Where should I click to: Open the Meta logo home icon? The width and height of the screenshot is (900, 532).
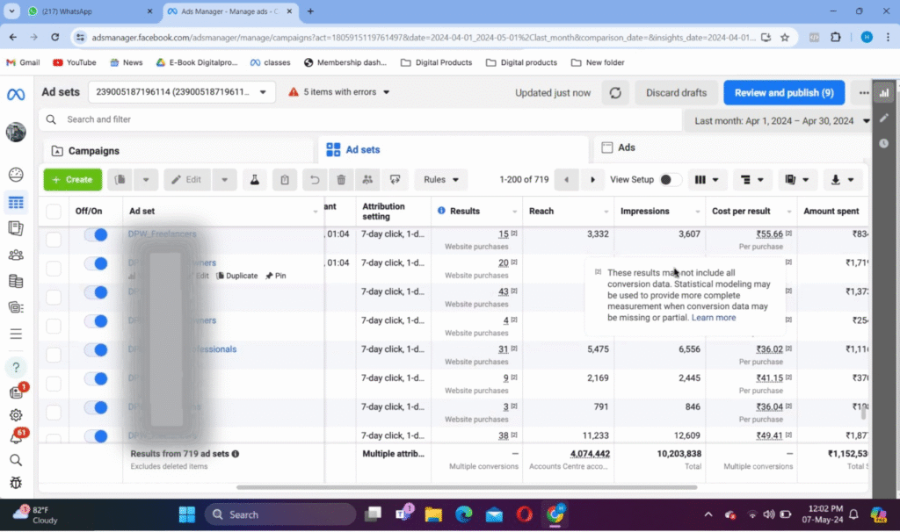[16, 94]
